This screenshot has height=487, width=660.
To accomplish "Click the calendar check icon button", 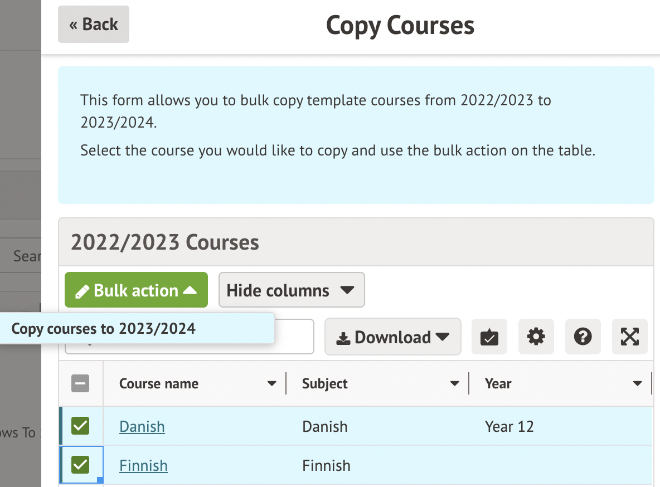I will (489, 337).
